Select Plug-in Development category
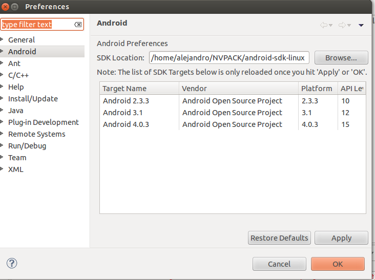 click(x=43, y=122)
